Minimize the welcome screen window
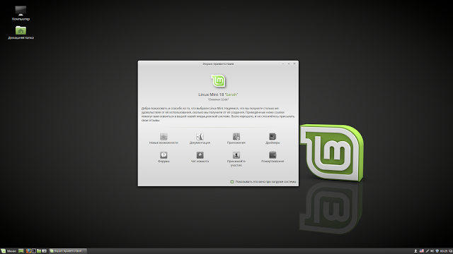This screenshot has height=254, width=453. pos(283,64)
